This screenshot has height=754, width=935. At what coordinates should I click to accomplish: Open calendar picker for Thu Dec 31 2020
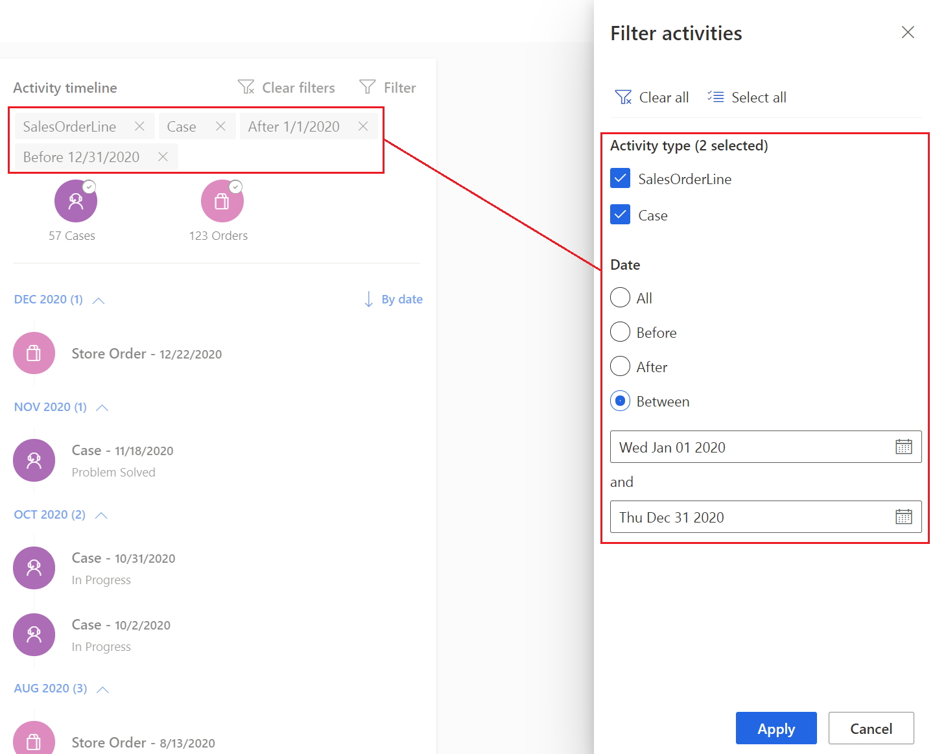(x=905, y=516)
